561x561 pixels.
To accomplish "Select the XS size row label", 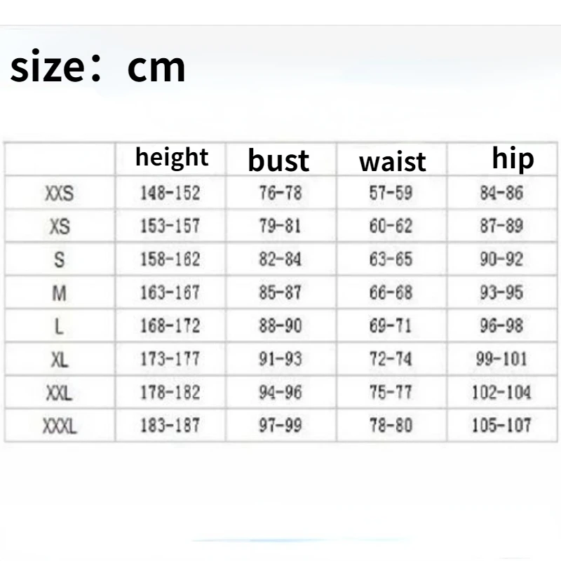I will 60,227.
